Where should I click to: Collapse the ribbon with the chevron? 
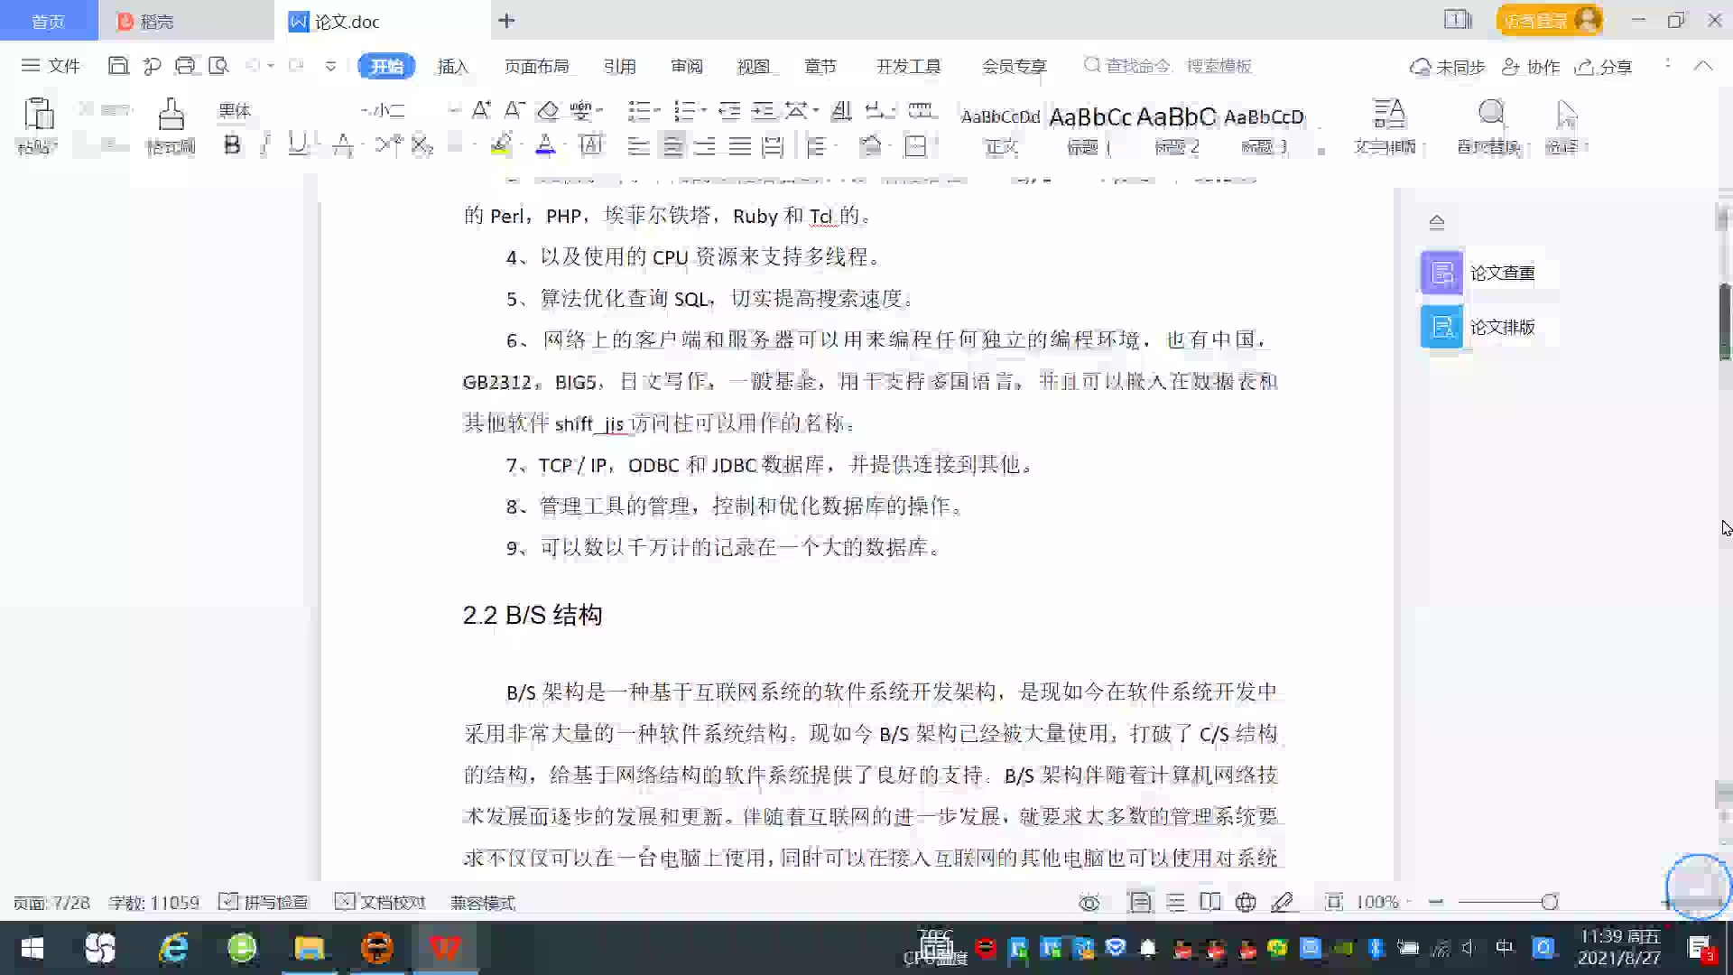click(x=1702, y=66)
